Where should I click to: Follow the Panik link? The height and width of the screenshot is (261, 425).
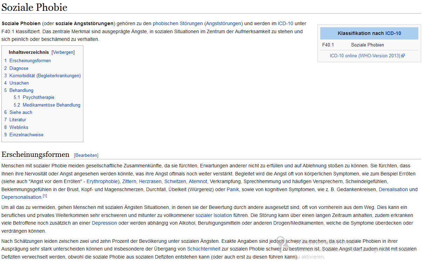(233, 189)
